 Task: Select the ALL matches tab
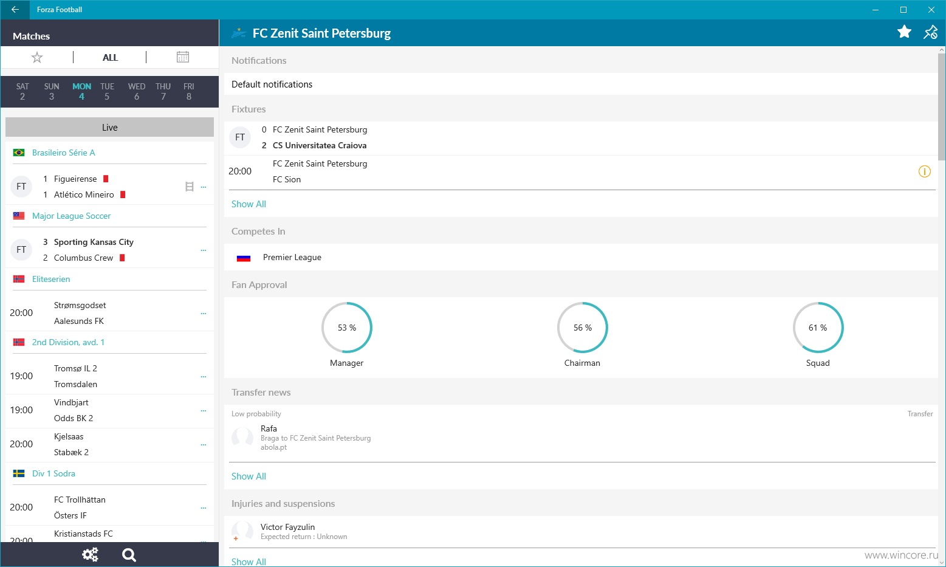110,58
